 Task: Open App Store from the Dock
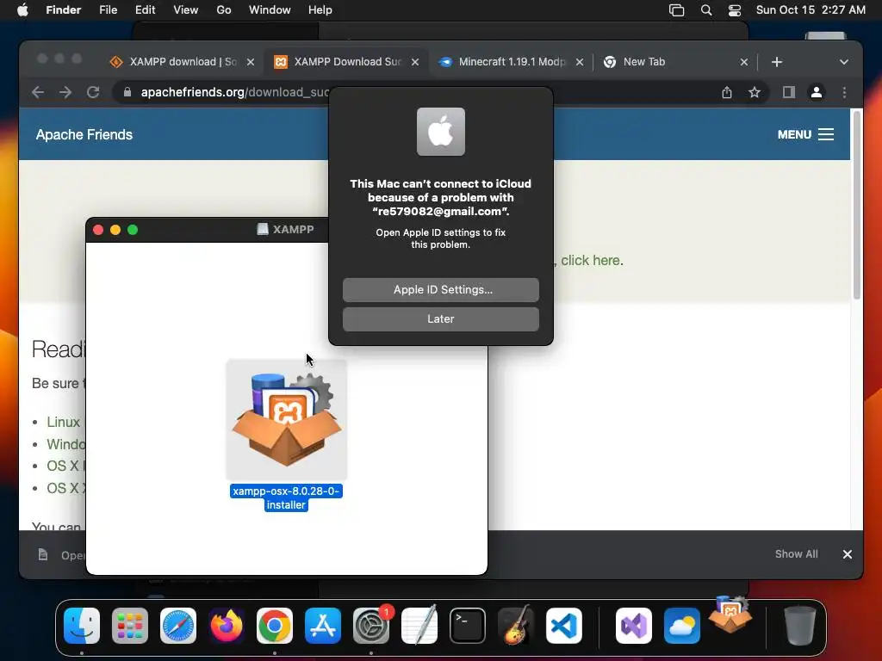click(x=323, y=626)
